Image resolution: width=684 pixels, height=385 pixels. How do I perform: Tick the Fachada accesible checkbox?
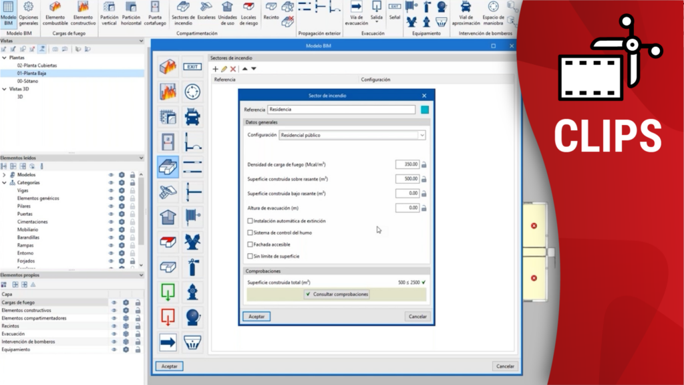point(250,245)
